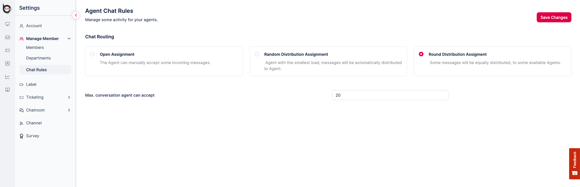
Task: Open the Survey settings item
Action: pyautogui.click(x=32, y=136)
